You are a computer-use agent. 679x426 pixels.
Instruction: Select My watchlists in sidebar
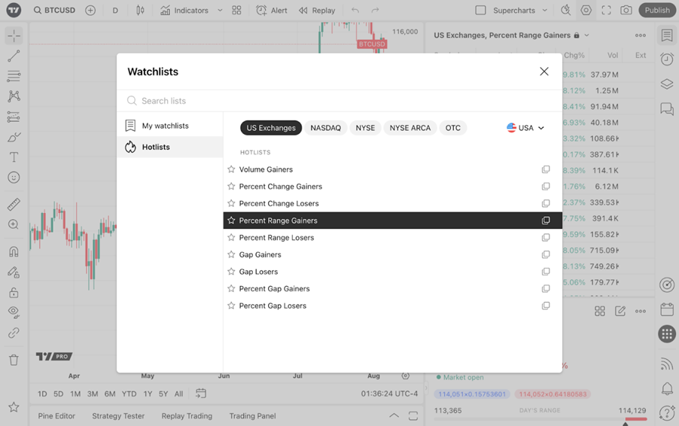(x=170, y=126)
